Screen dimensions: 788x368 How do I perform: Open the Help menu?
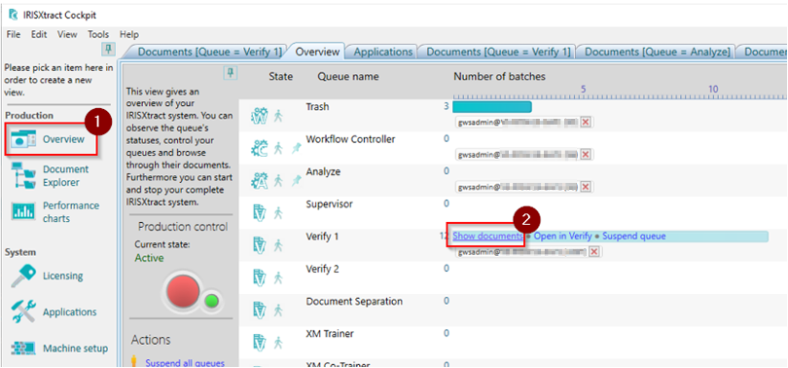coord(129,35)
